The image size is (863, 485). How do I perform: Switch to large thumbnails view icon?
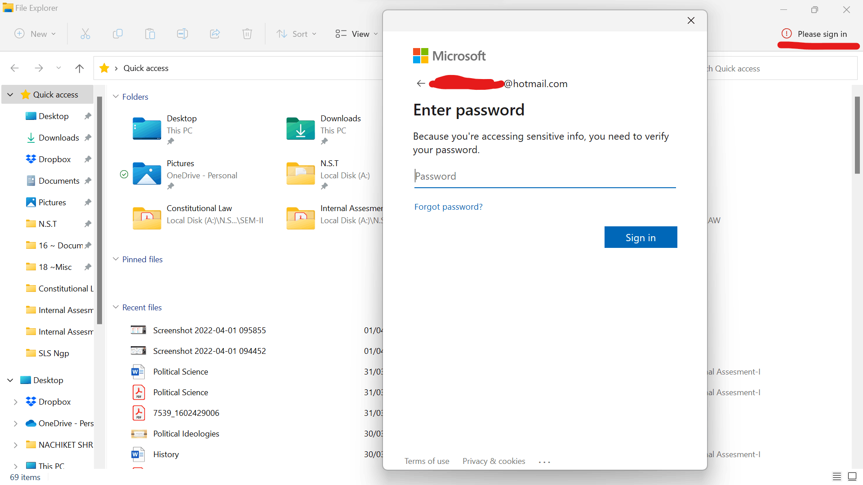click(x=852, y=476)
